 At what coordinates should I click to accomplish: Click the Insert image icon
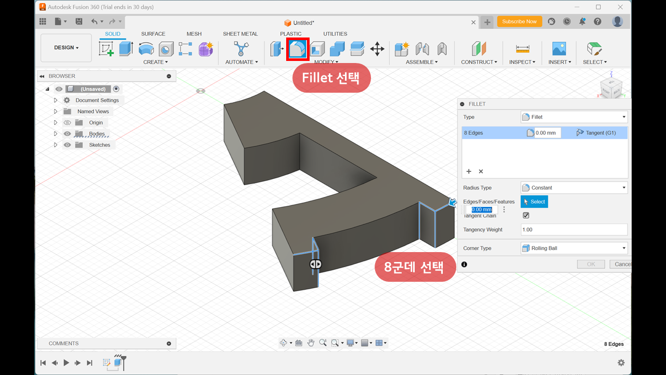coord(559,49)
